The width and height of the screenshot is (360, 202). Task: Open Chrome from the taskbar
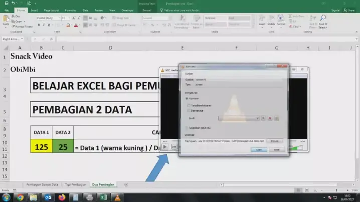(x=20, y=197)
